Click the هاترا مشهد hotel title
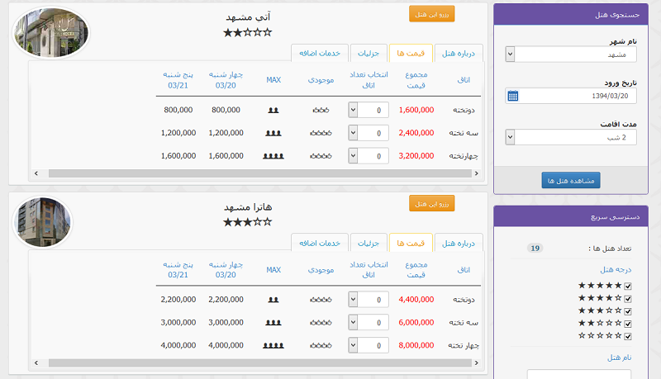The image size is (661, 379). (x=248, y=206)
